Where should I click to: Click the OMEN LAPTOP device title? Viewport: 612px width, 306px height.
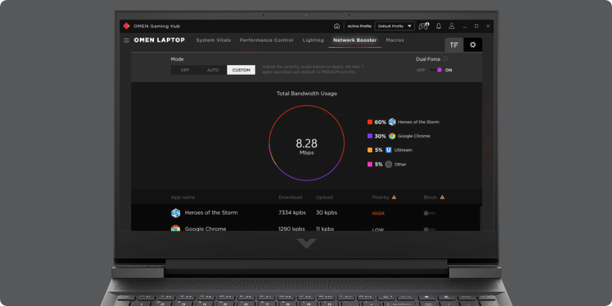point(159,40)
